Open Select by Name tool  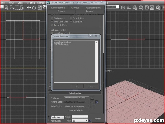12,8
